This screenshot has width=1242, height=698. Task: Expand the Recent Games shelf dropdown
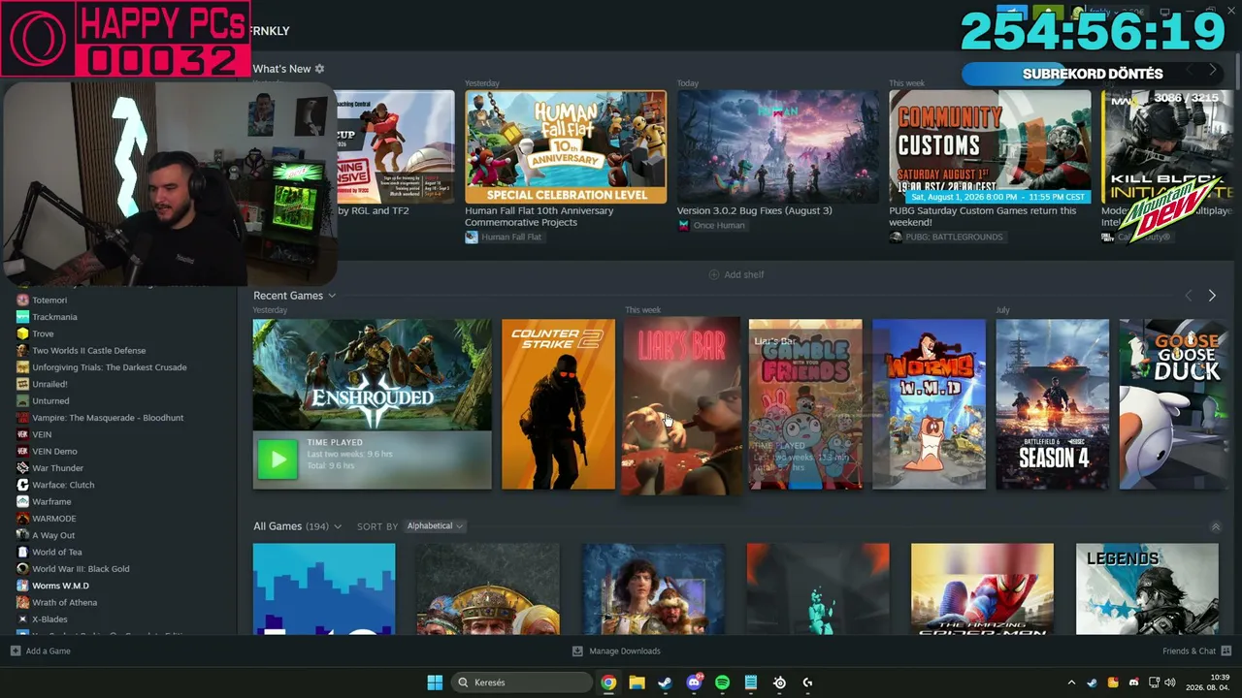(x=332, y=296)
